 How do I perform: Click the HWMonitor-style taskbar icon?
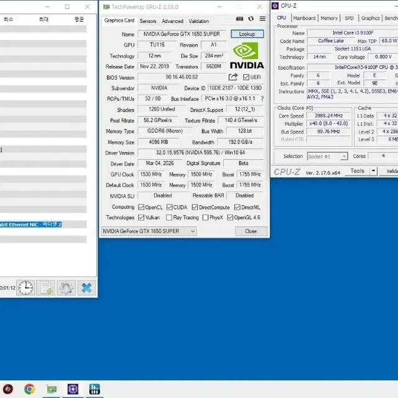[x=95, y=389]
